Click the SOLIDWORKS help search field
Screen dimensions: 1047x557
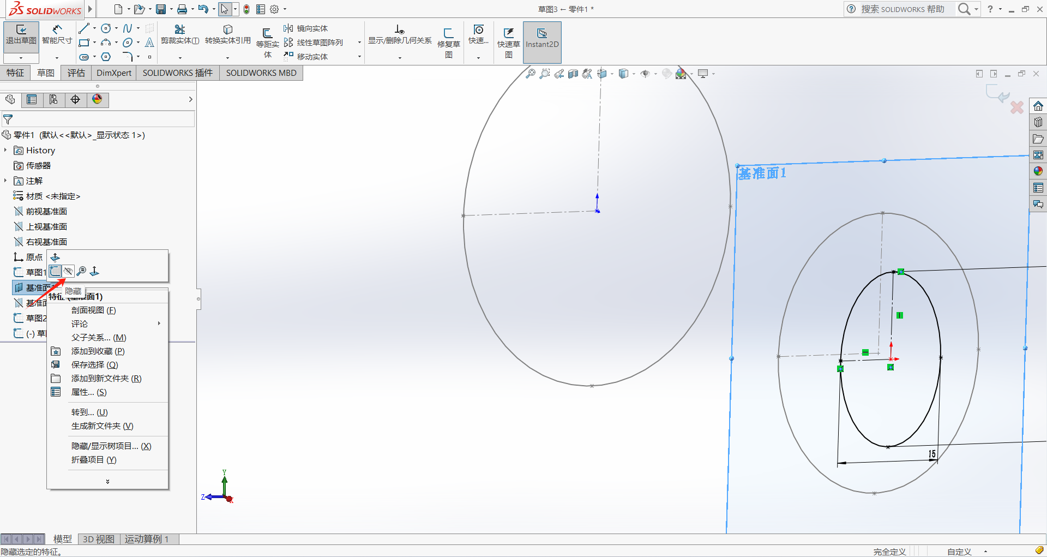coord(902,9)
